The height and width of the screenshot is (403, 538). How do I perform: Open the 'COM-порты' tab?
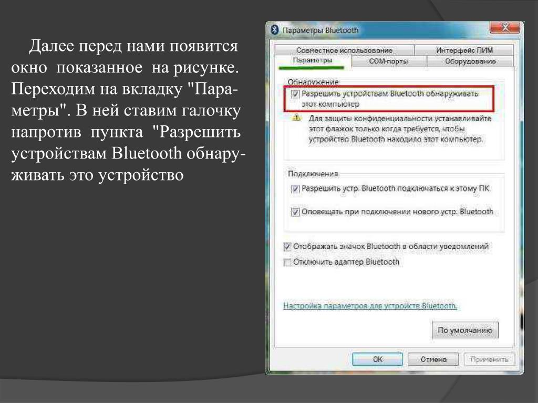(x=389, y=61)
